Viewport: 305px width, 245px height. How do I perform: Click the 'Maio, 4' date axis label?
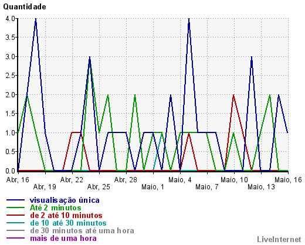tap(180, 180)
